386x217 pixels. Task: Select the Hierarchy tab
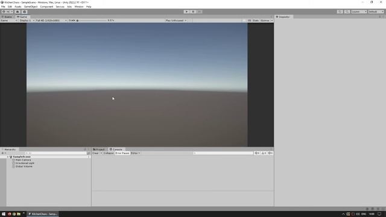click(9, 149)
